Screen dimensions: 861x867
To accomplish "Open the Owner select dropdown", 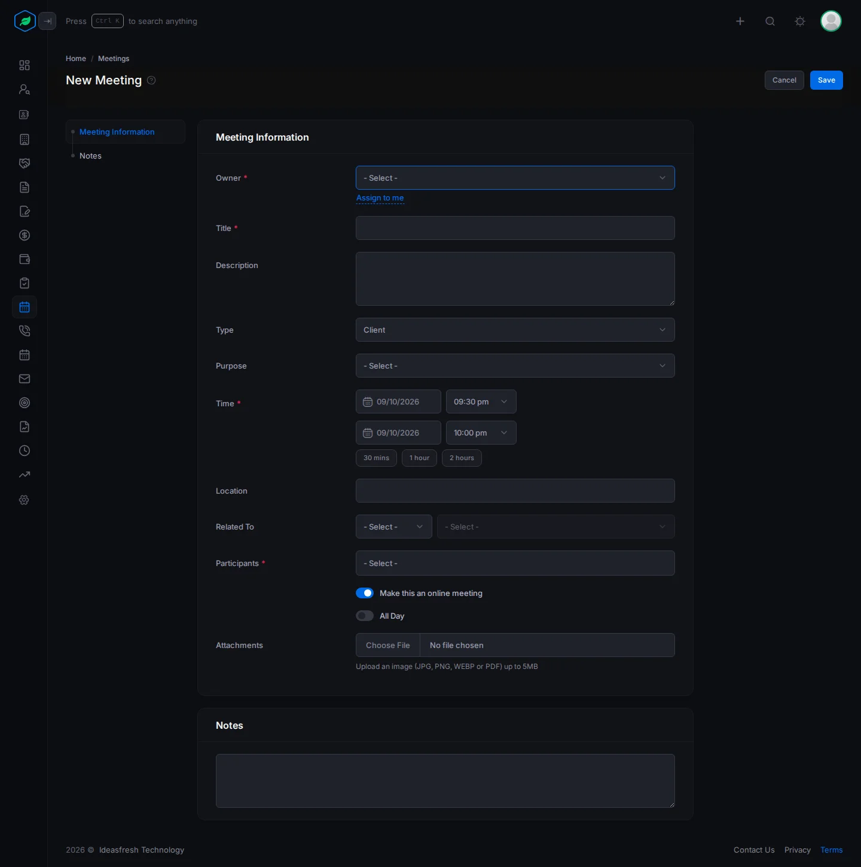I will (x=515, y=178).
